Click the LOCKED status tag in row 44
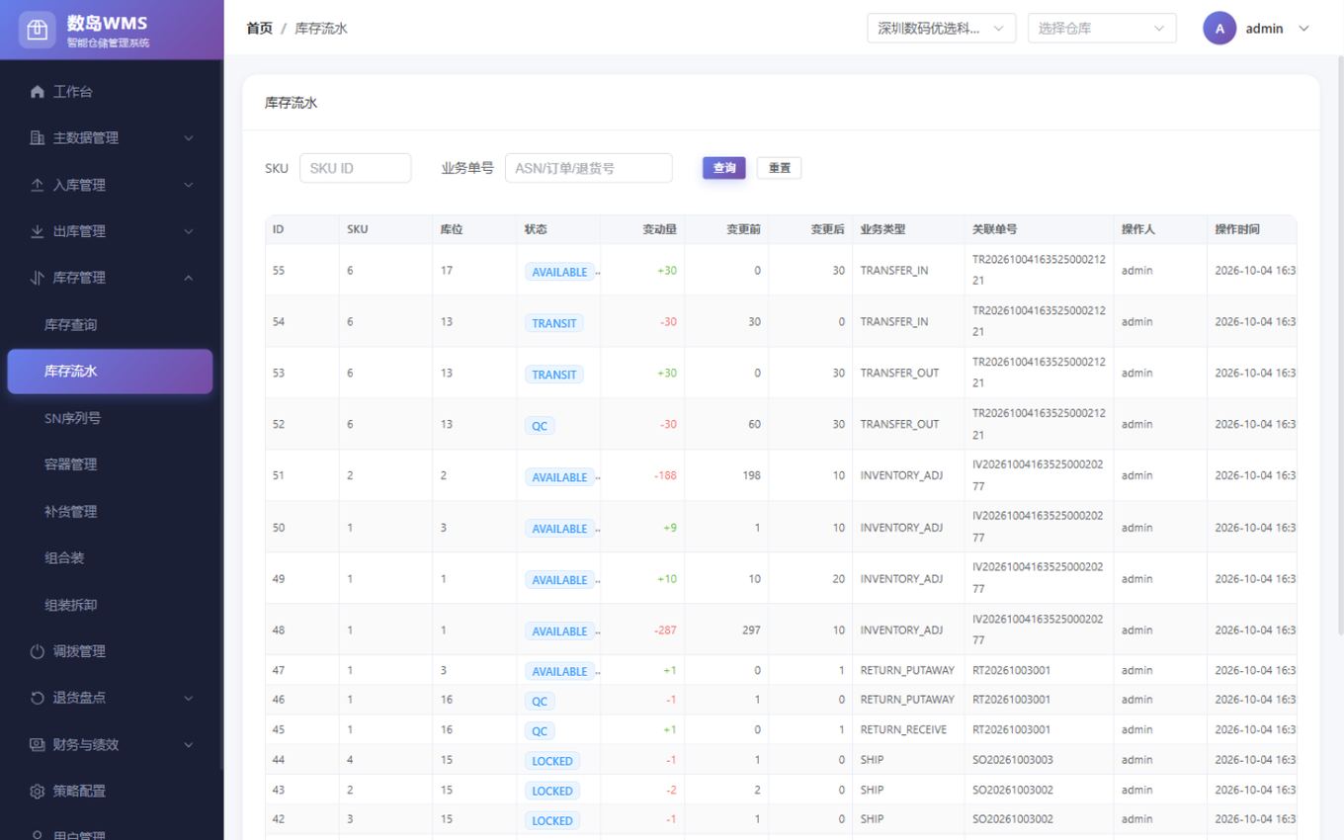 tap(552, 761)
